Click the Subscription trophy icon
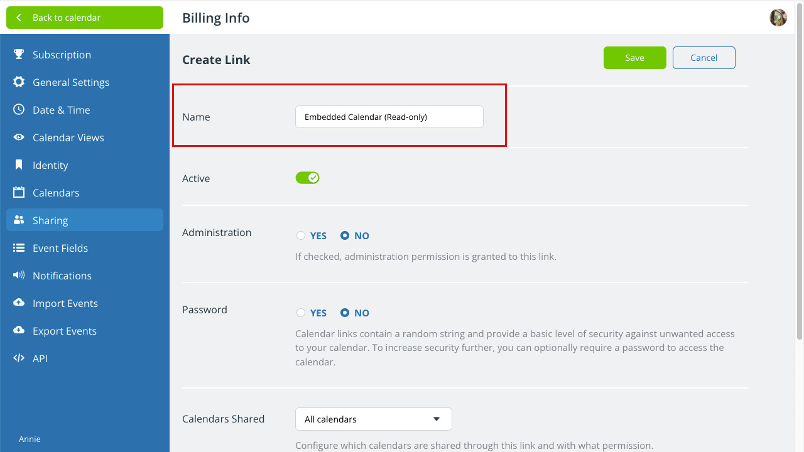This screenshot has height=452, width=804. (19, 55)
